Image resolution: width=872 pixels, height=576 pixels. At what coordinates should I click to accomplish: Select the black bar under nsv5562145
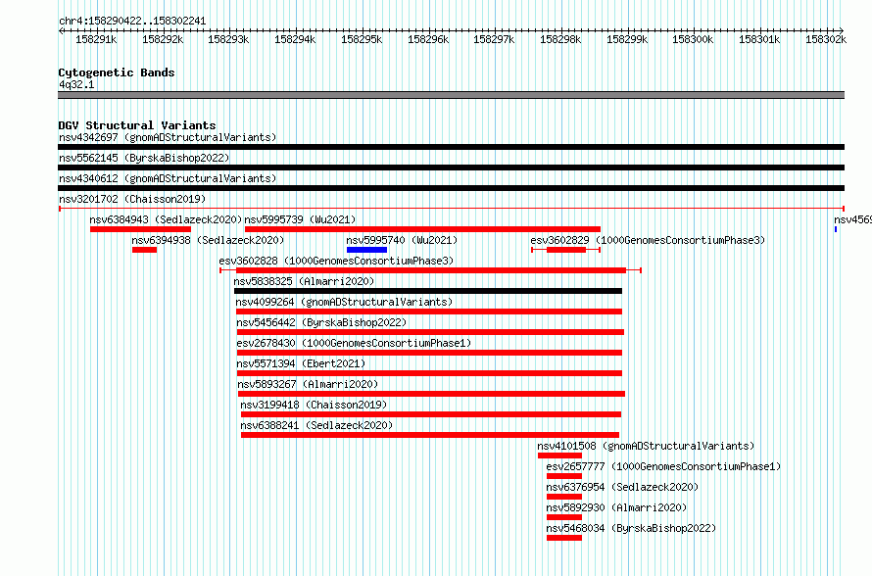point(451,168)
